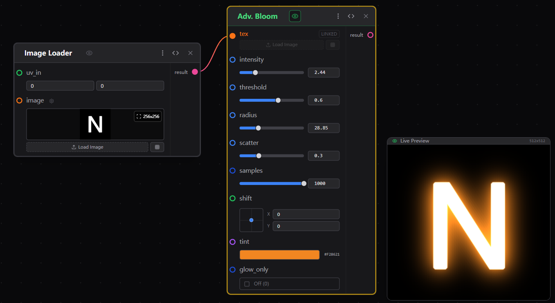The image size is (555, 303).
Task: Click the Adv. Bloom result output port
Action: (370, 35)
